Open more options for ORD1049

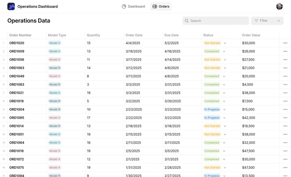tap(285, 76)
